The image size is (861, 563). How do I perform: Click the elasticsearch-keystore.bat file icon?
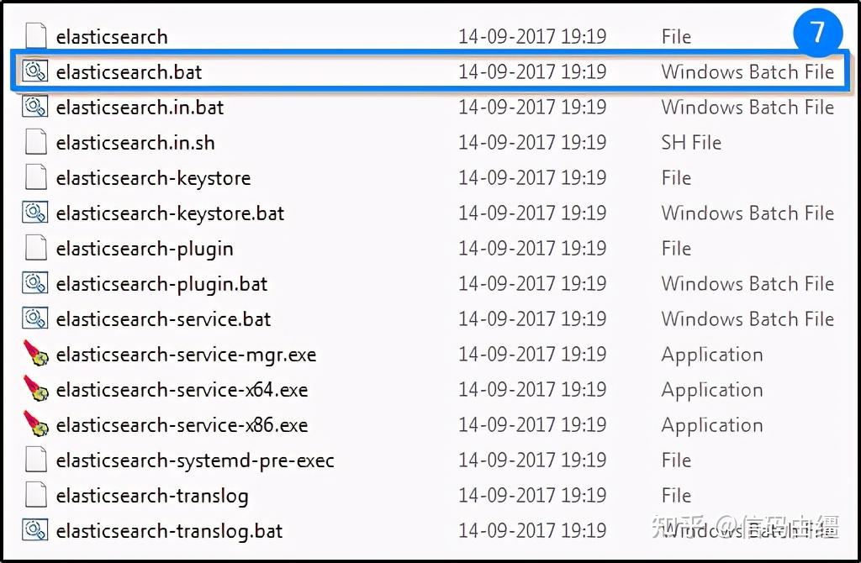pos(34,213)
